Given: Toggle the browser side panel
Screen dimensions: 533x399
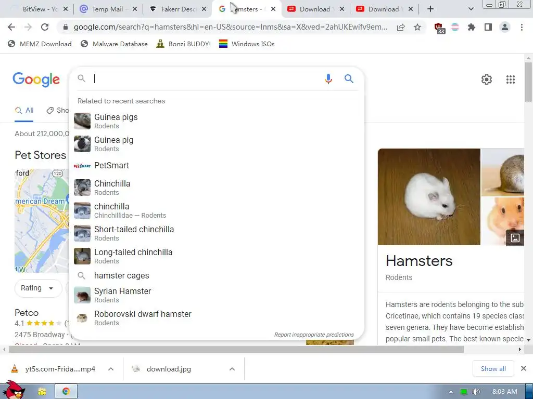Looking at the screenshot, I should (x=488, y=27).
